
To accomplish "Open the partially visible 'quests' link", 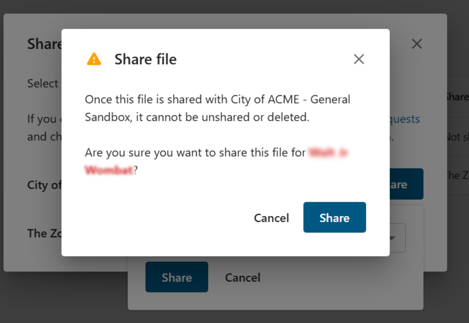I will coord(405,119).
